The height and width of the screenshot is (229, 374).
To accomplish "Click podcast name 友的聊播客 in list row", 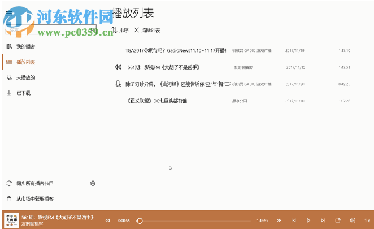I will tap(243, 67).
